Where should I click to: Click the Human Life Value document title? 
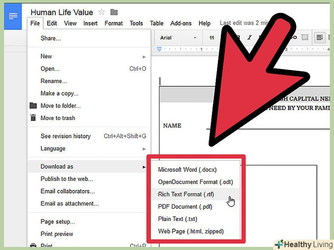pos(62,12)
